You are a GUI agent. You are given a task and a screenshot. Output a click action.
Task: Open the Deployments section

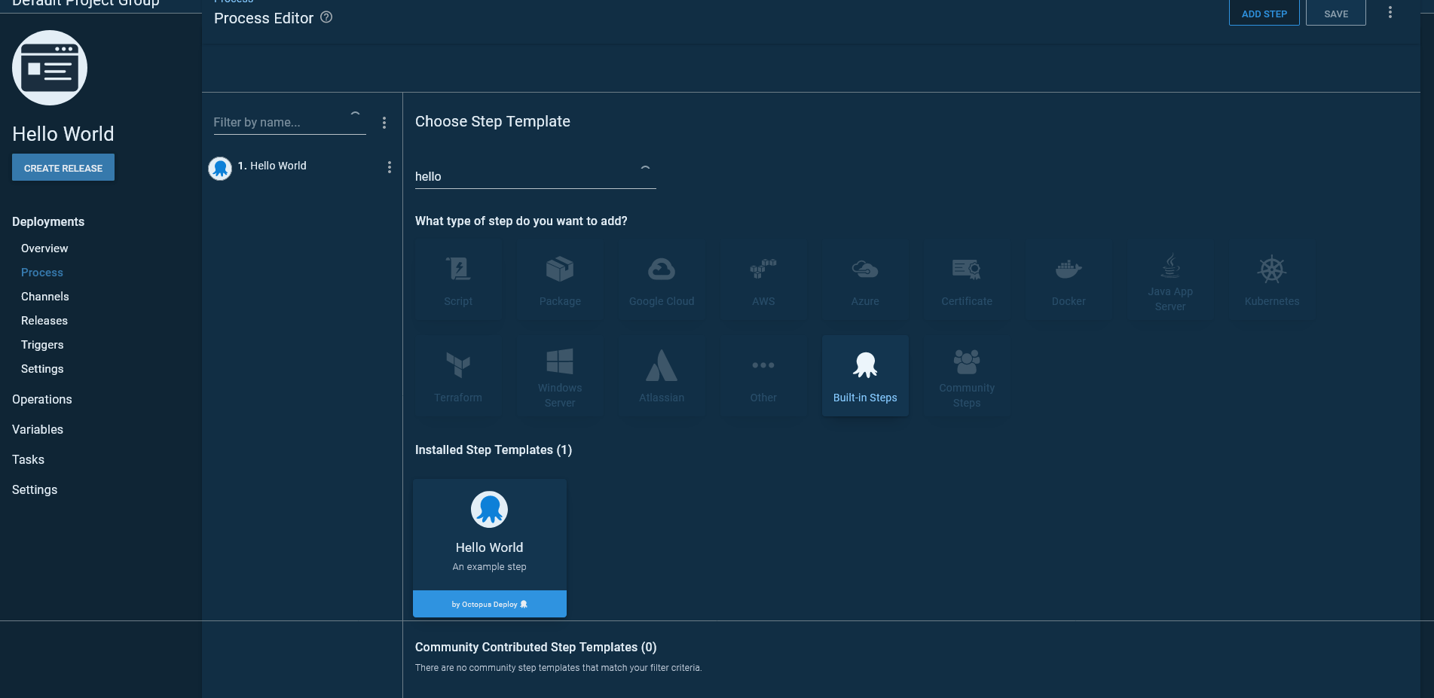(x=48, y=221)
